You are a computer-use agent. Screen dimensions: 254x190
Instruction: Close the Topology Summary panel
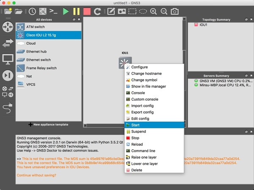(251, 19)
